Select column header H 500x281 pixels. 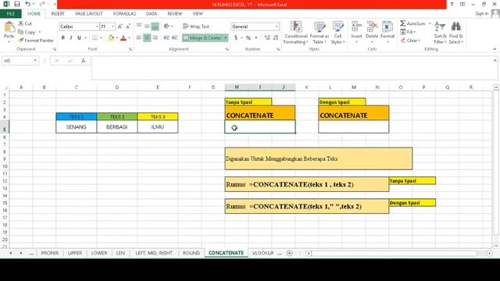coord(237,87)
